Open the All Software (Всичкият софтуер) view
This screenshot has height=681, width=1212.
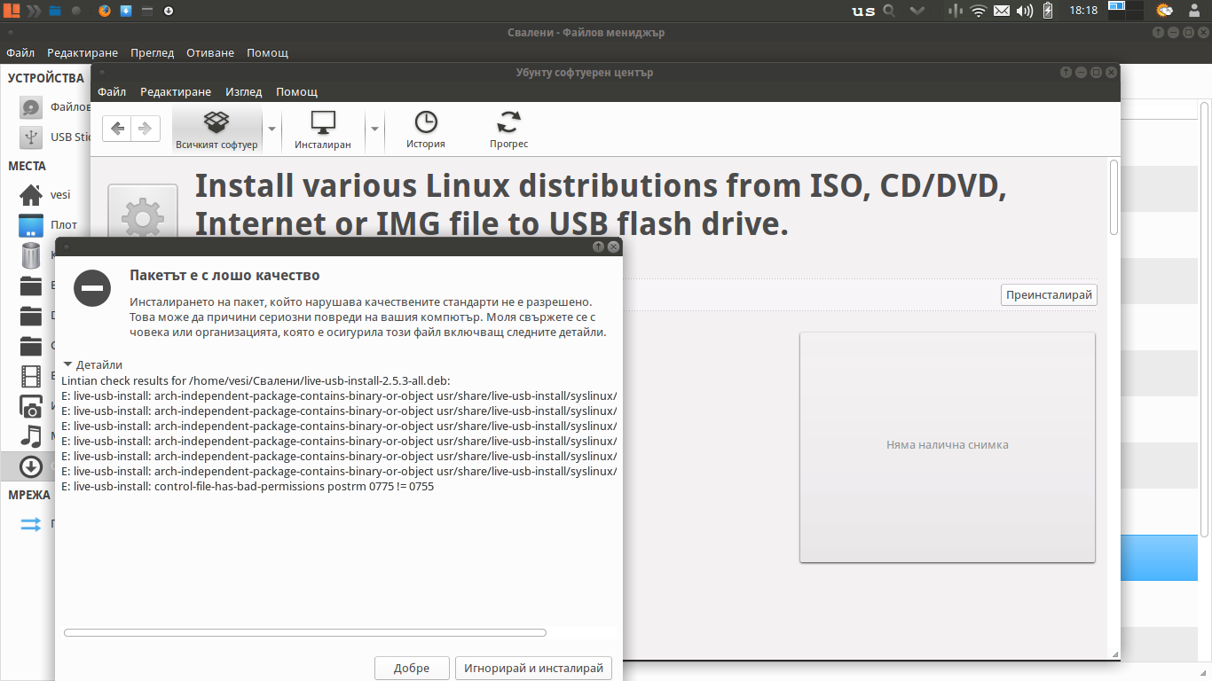[216, 129]
